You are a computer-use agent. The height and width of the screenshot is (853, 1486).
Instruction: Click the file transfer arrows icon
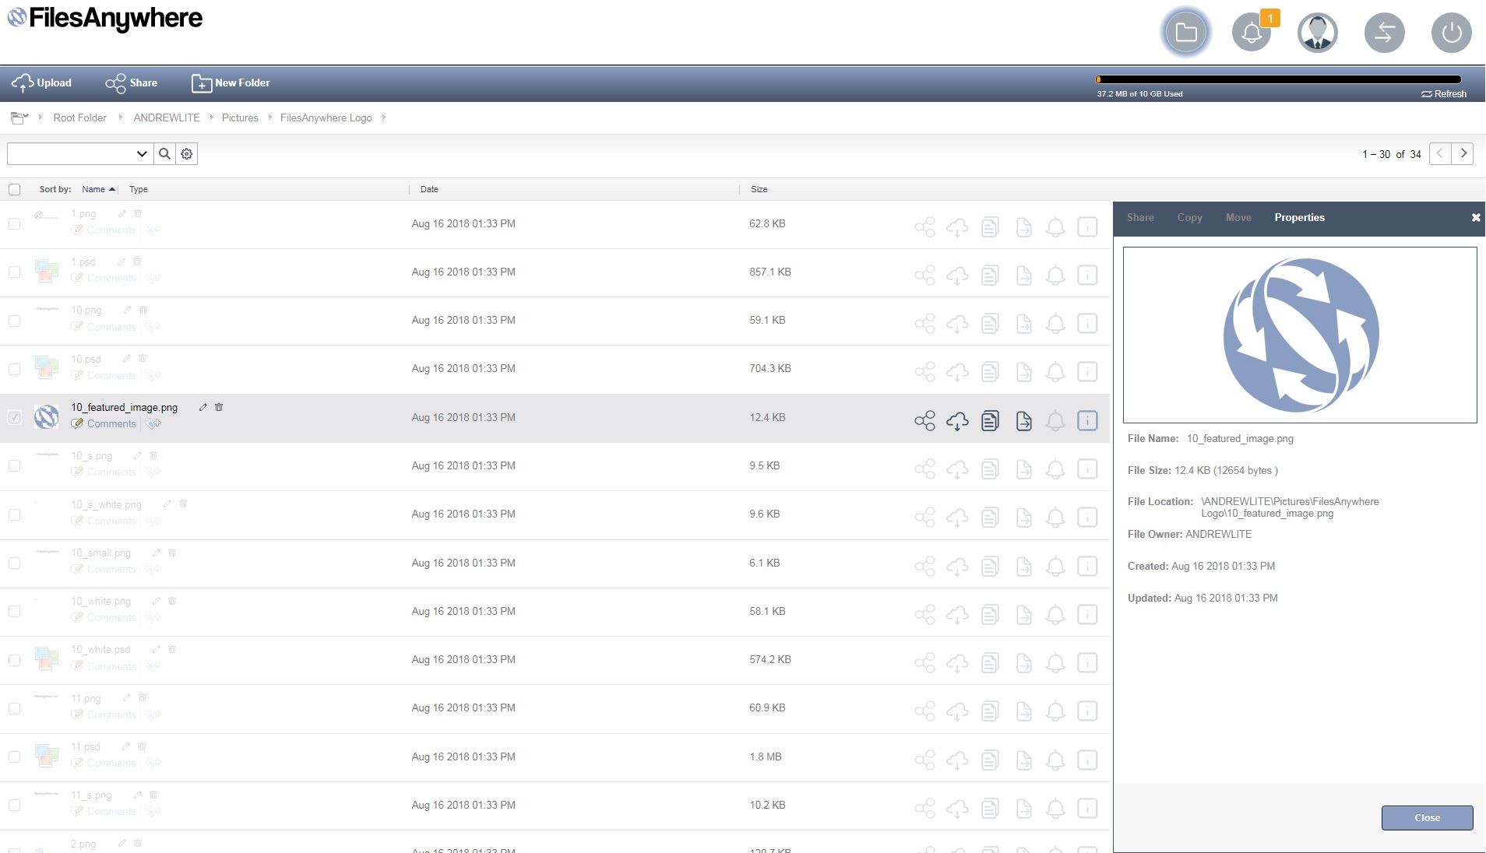pyautogui.click(x=1384, y=33)
